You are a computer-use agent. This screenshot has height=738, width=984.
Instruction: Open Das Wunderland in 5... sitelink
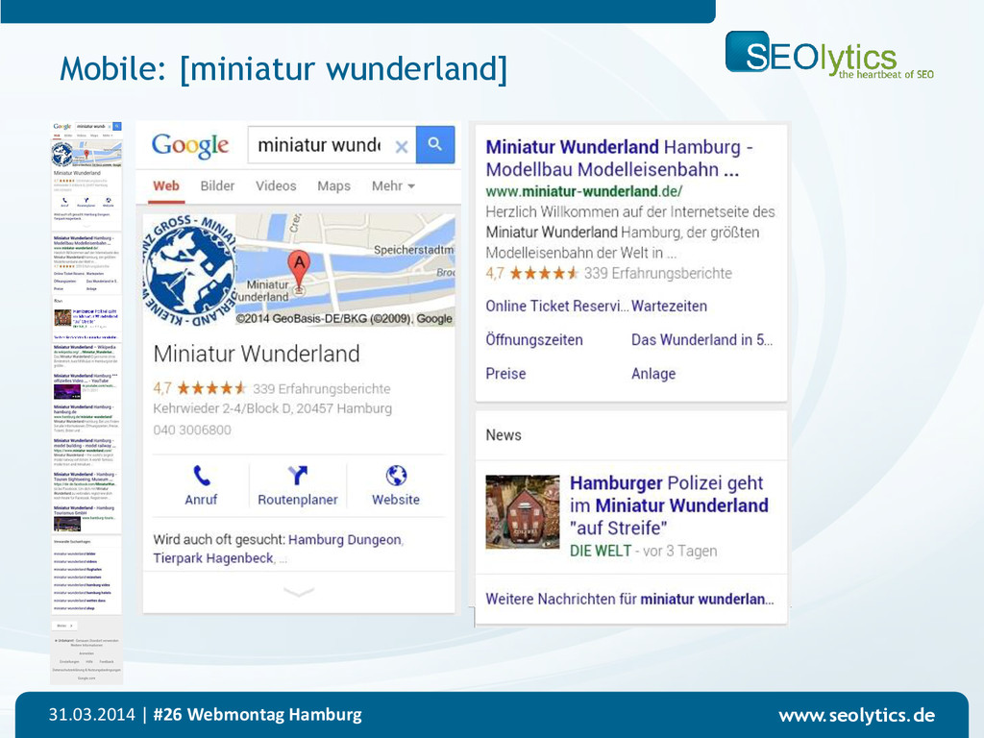pyautogui.click(x=701, y=339)
